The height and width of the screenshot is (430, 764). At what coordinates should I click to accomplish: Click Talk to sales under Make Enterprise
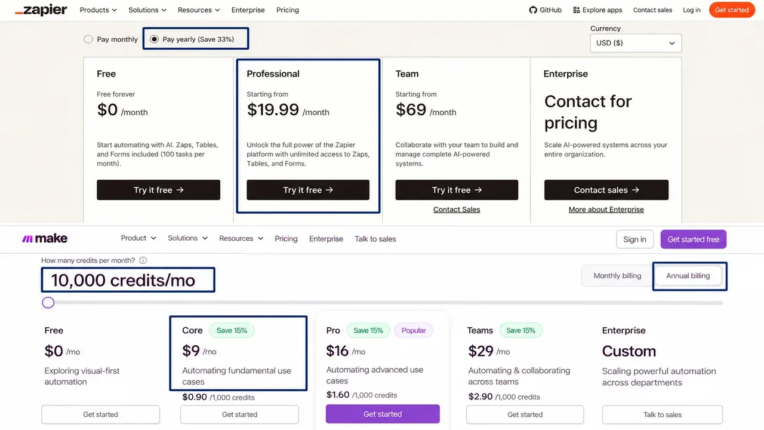663,414
